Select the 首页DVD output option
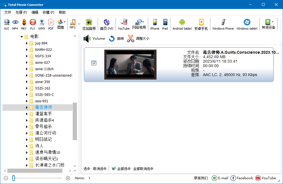The width and height of the screenshot is (283, 184). click(x=106, y=24)
